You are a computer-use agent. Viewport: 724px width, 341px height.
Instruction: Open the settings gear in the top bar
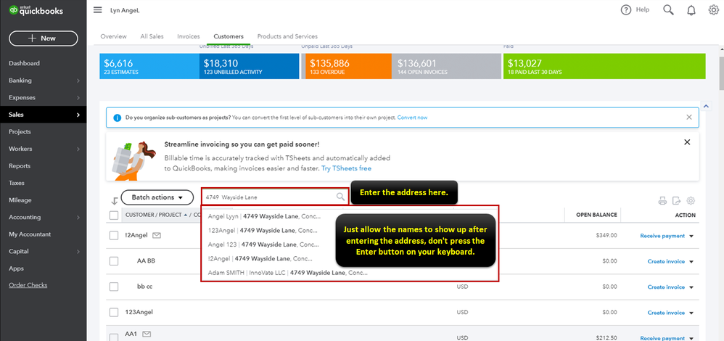pyautogui.click(x=713, y=9)
